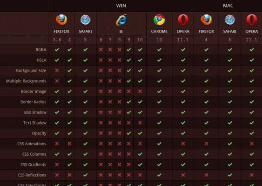
Task: Click the CSS Reflections cross for Mac Firefox 4
Action: pyautogui.click(x=206, y=175)
